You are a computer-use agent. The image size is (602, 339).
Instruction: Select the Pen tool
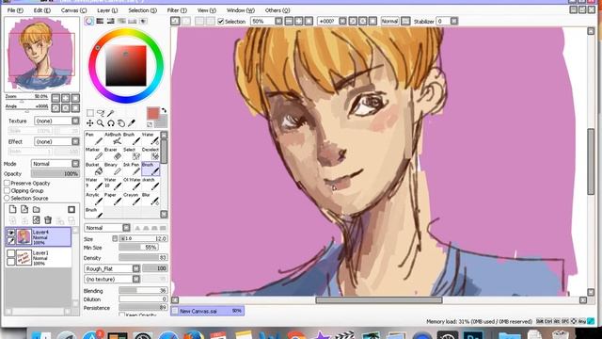pos(94,139)
